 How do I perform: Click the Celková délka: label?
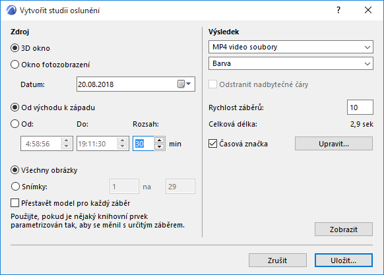click(233, 124)
